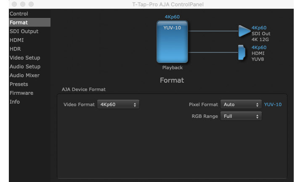
Task: Go to the HDR panel
Action: (15, 49)
